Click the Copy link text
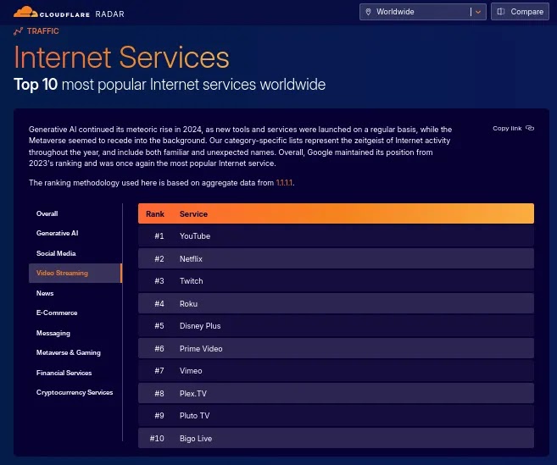 pyautogui.click(x=507, y=128)
